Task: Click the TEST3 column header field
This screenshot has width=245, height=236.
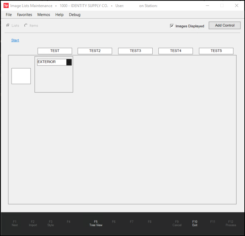Action: tap(135, 51)
